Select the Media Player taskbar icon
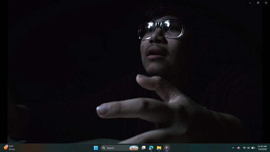Screen dimensions: 270x152 [167, 148]
